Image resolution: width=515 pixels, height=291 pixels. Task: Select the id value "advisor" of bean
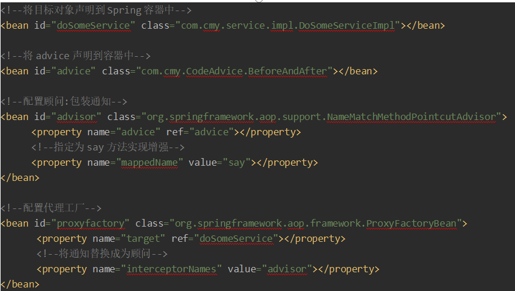click(x=77, y=117)
